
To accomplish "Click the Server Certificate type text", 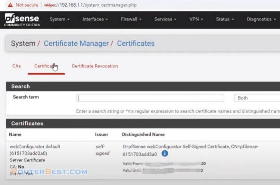I will point(27,160).
